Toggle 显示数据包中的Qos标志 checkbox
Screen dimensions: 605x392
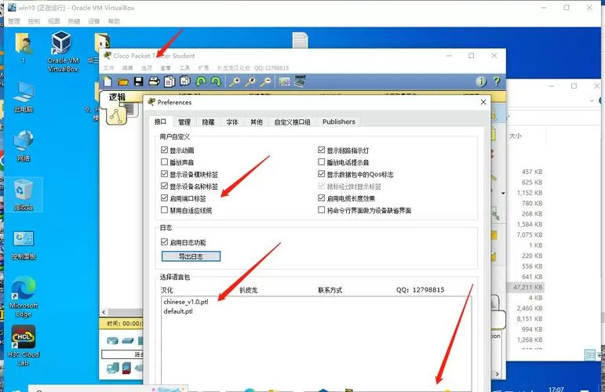322,174
